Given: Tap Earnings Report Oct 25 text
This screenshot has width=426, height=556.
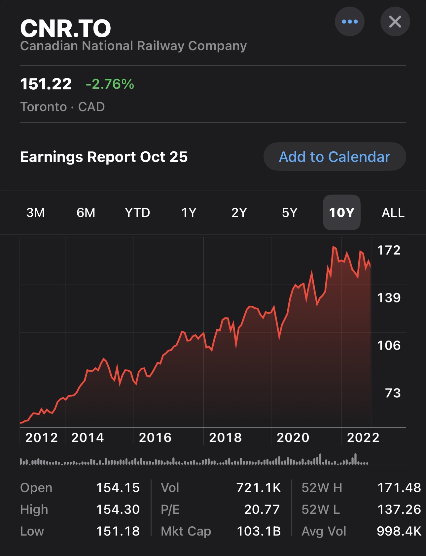Looking at the screenshot, I should coord(104,157).
